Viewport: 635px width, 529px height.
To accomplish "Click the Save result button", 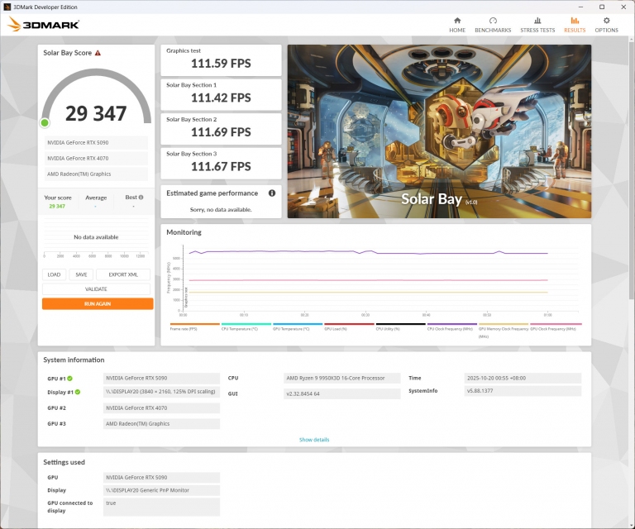I will point(80,274).
